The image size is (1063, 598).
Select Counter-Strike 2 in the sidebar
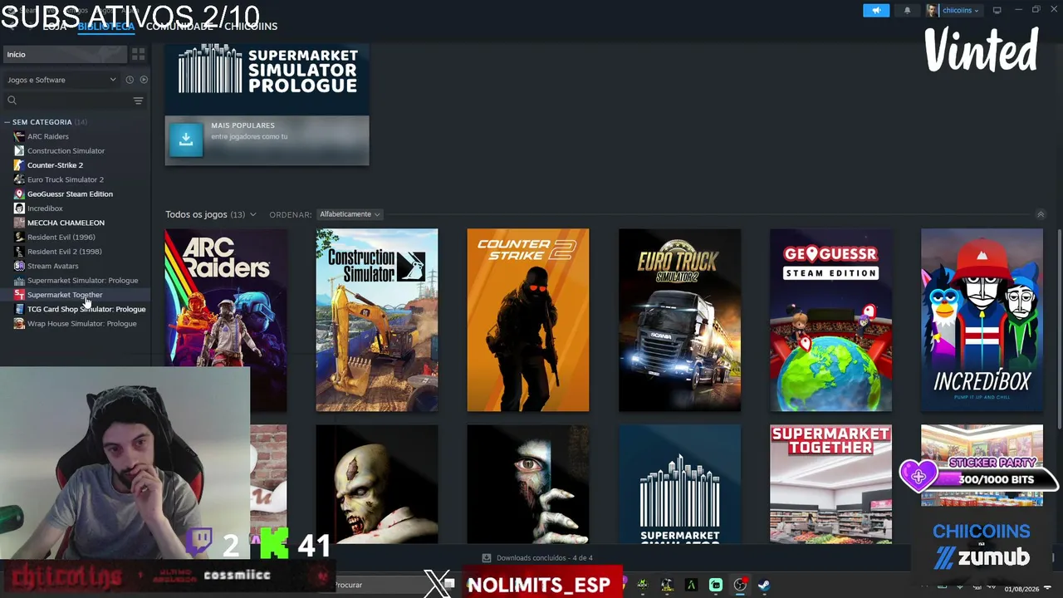pos(55,165)
